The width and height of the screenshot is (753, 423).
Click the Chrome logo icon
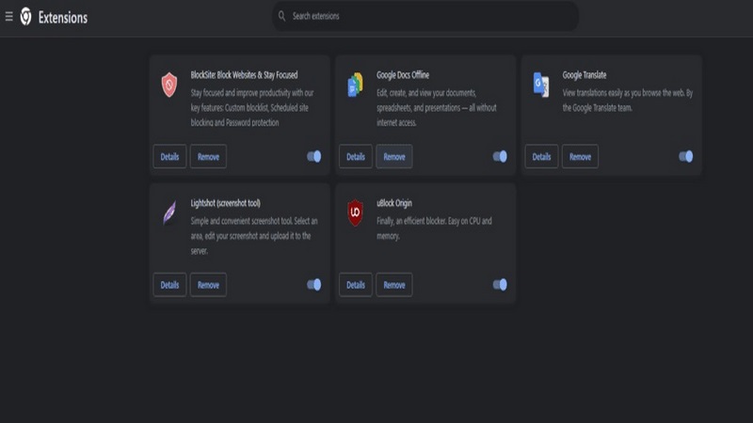pyautogui.click(x=26, y=17)
